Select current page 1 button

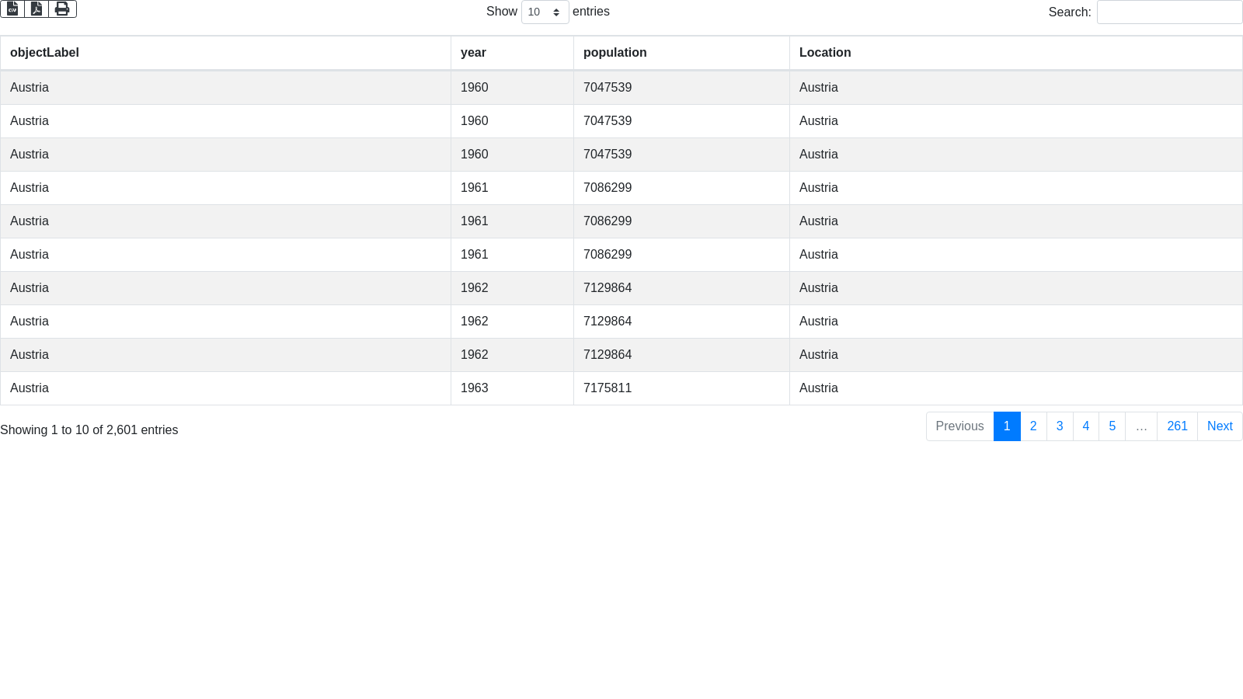[x=1007, y=426]
